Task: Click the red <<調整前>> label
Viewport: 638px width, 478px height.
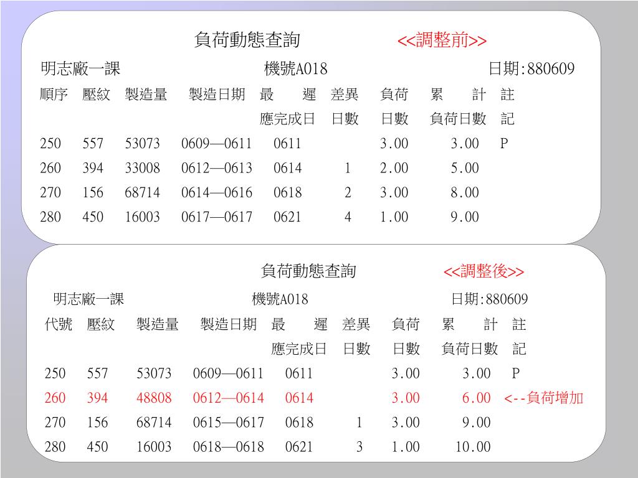Action: tap(442, 40)
